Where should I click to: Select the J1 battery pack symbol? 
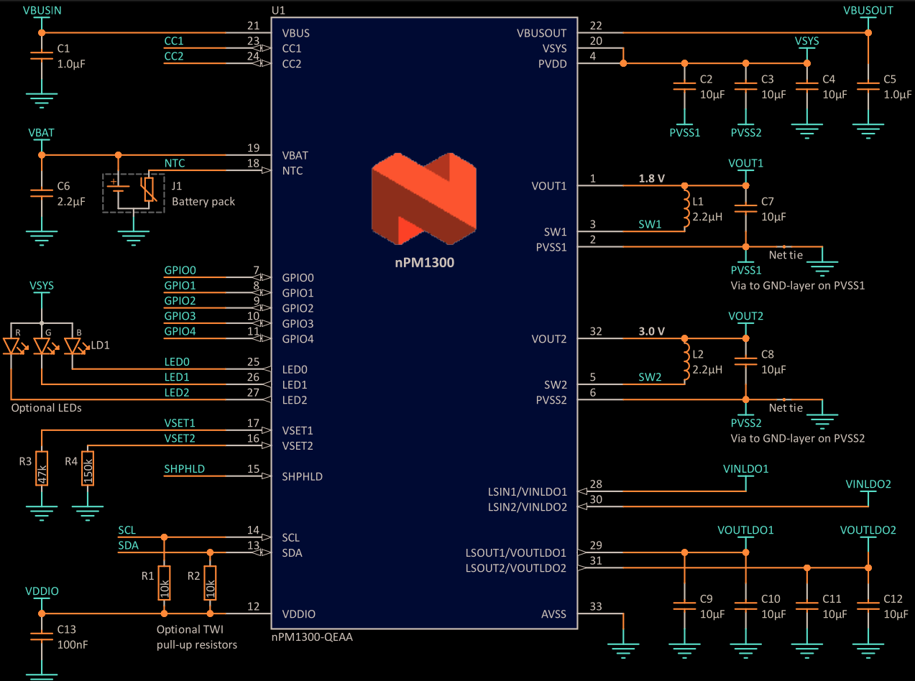pyautogui.click(x=134, y=193)
